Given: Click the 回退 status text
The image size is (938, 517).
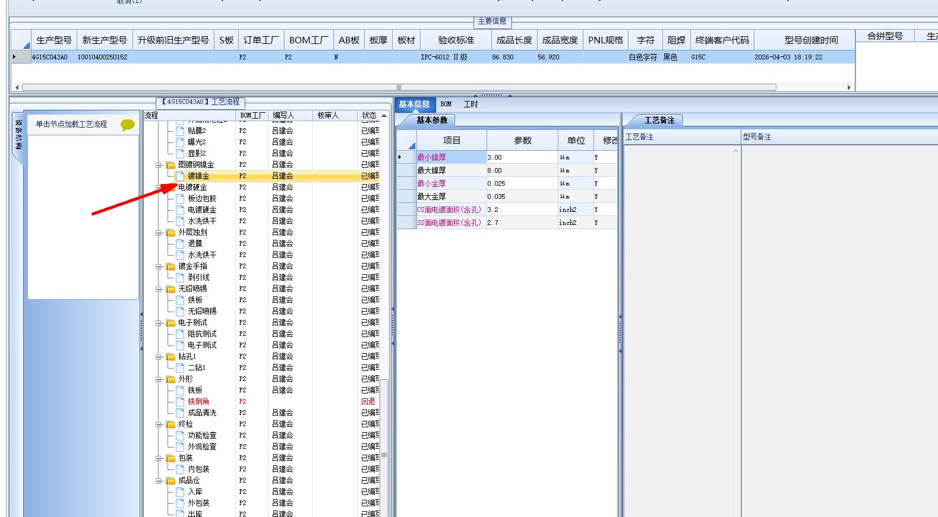Looking at the screenshot, I should click(368, 401).
